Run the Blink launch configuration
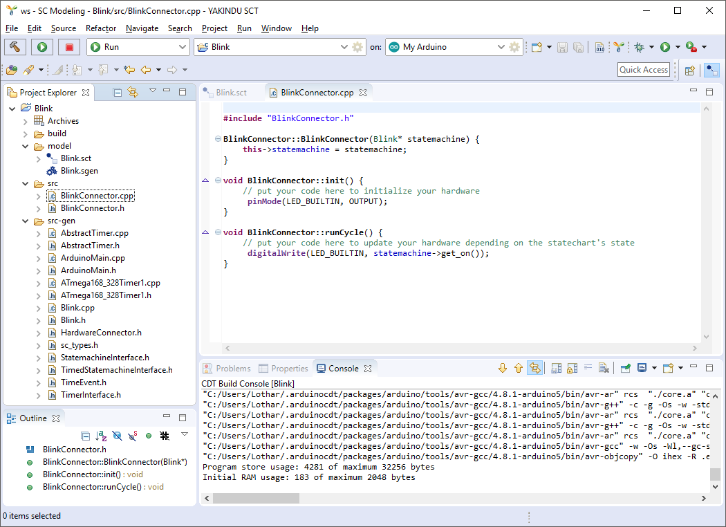 [x=40, y=46]
